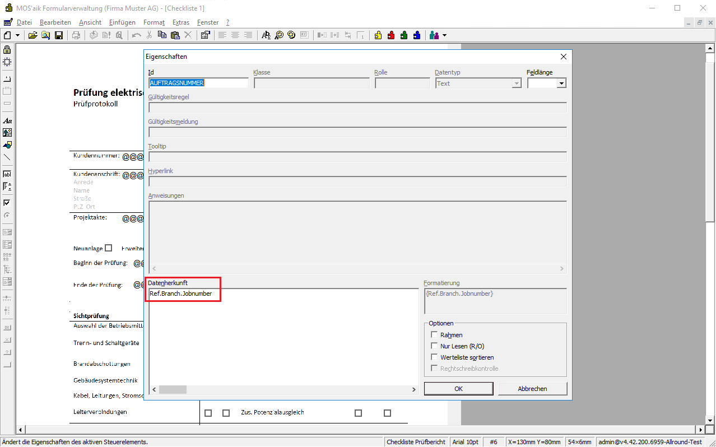
Task: Click the paste clipboard icon
Action: [175, 35]
